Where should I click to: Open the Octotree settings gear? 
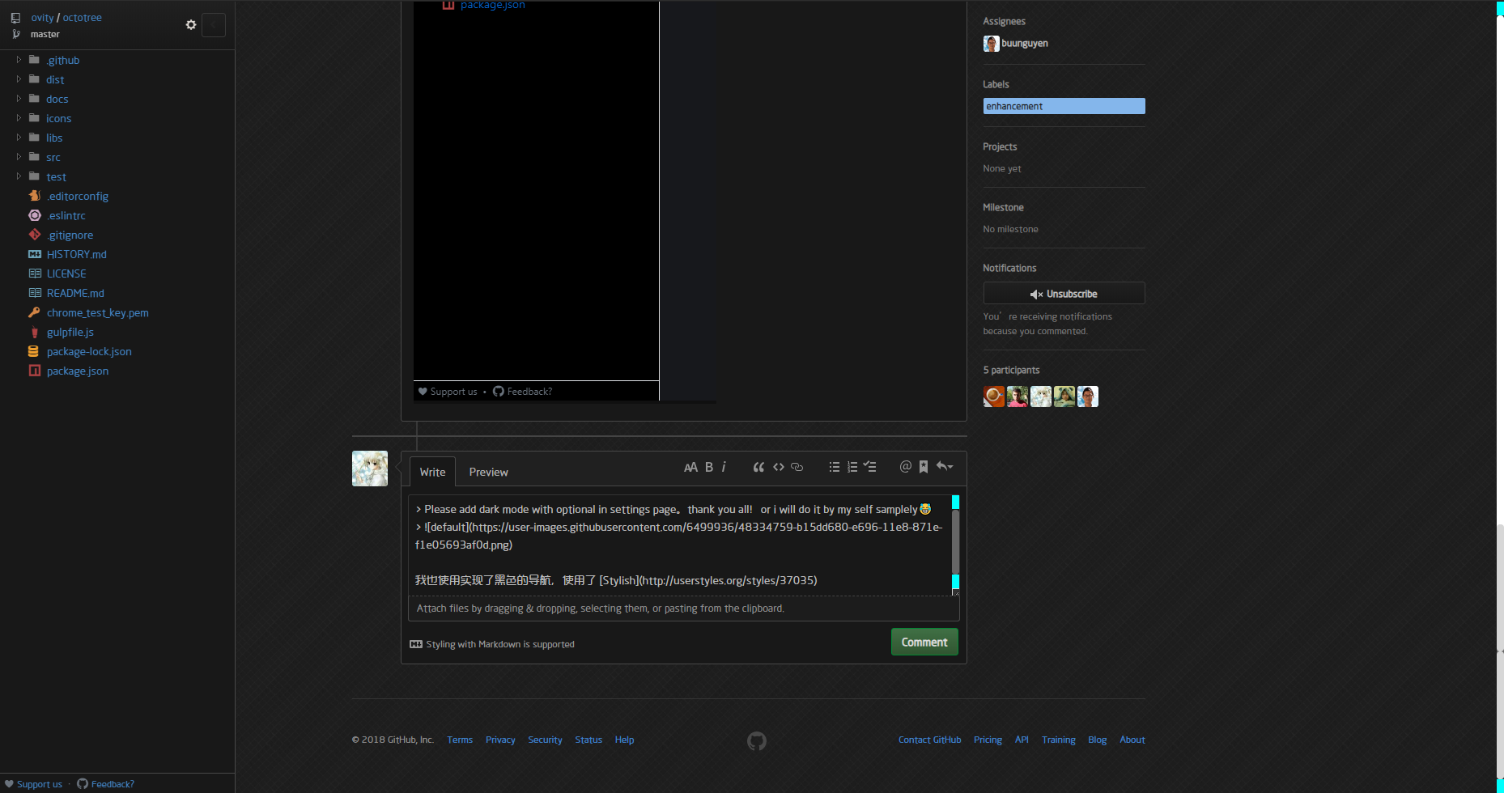191,25
